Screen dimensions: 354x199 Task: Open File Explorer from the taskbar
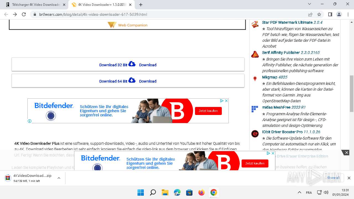pyautogui.click(x=165, y=192)
